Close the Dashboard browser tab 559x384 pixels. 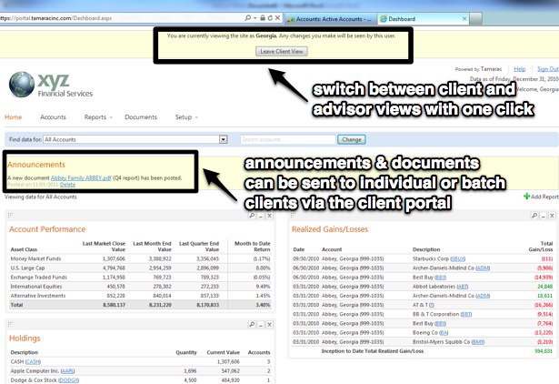464,19
